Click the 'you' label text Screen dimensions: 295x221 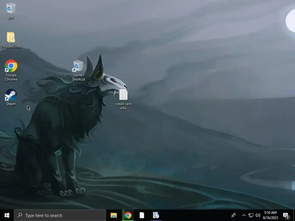click(11, 18)
